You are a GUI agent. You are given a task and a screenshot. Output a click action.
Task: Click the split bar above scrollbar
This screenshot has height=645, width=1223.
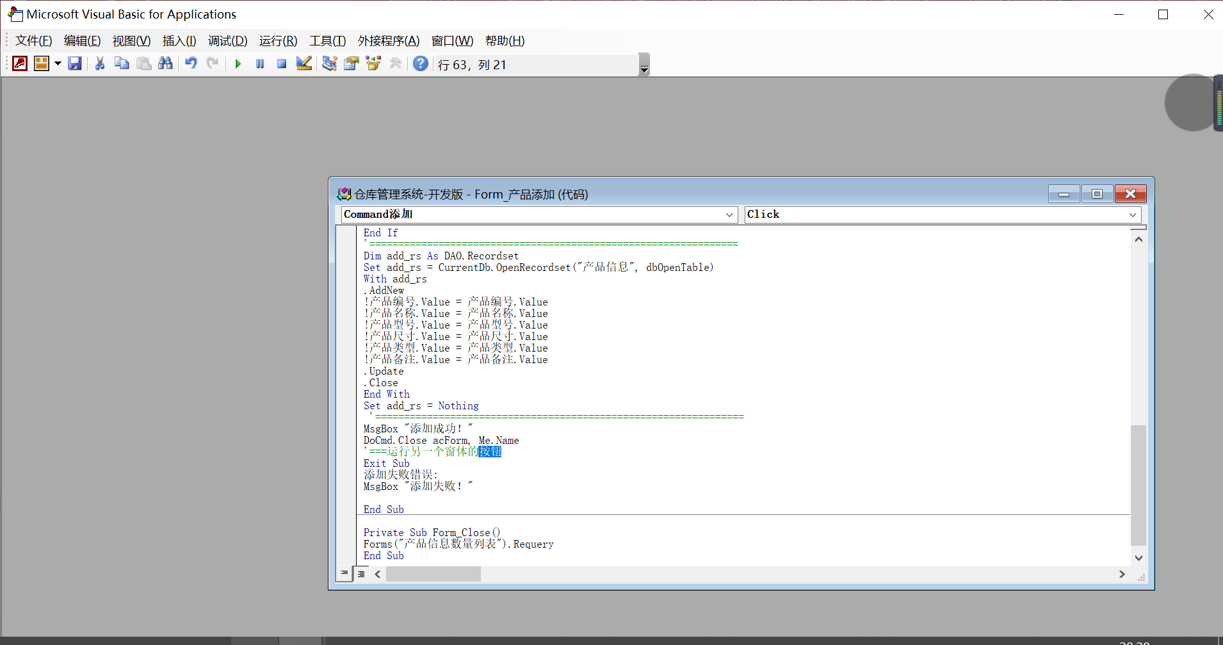click(1138, 227)
